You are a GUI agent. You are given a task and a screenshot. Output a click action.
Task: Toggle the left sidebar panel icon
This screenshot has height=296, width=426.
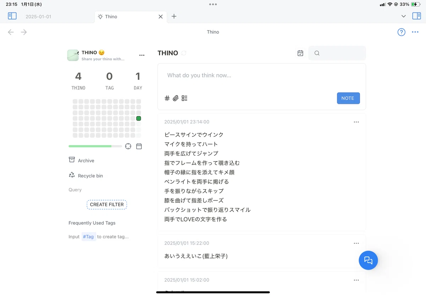point(12,16)
